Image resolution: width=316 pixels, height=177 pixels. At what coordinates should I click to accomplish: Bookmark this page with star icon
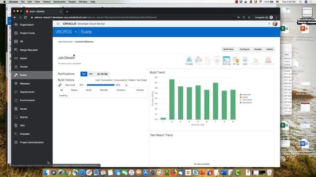coord(249,18)
